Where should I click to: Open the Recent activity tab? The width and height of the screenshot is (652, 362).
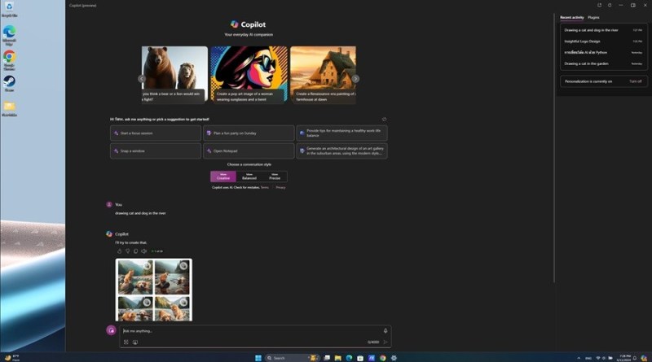[571, 17]
